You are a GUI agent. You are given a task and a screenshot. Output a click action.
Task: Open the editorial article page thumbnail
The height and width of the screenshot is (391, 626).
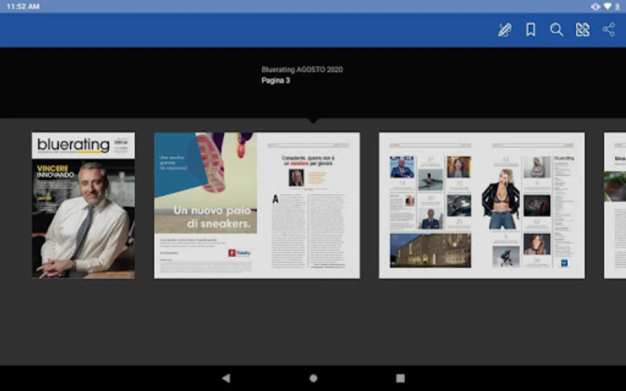[x=309, y=205]
